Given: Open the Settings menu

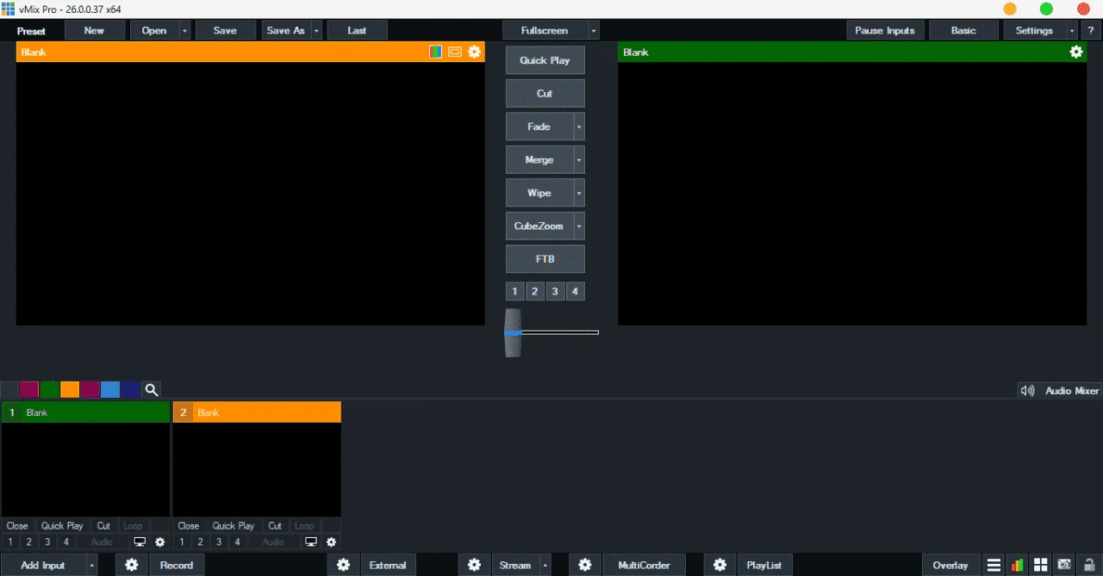Looking at the screenshot, I should pyautogui.click(x=1034, y=30).
